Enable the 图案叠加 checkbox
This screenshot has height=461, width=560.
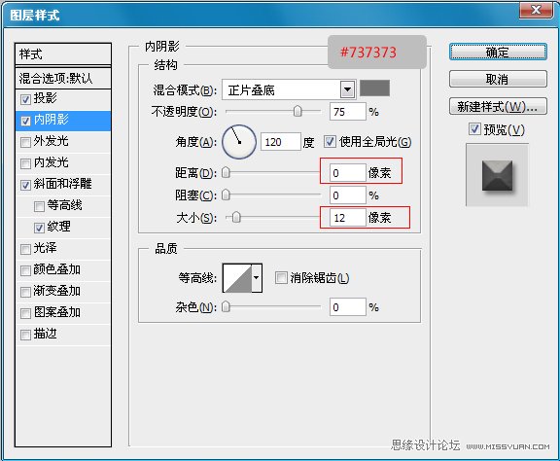click(x=25, y=313)
